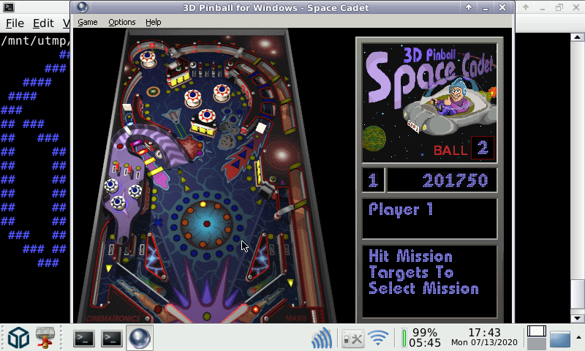
Task: Click the pinball ball taskbar icon
Action: point(139,338)
